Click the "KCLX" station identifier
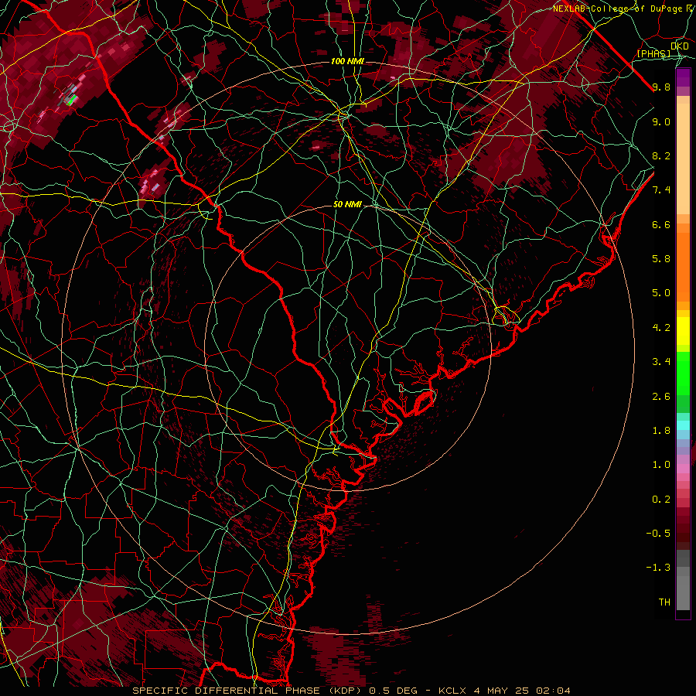 pos(452,691)
